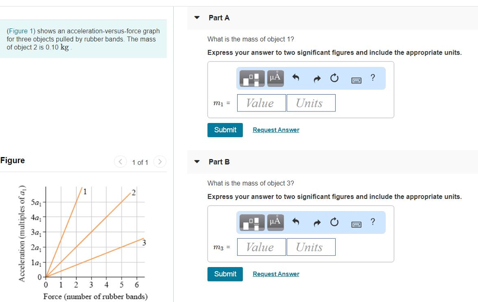Click the undo arrow in Part B toolbar
Screen dimensions: 478x302
click(x=295, y=222)
